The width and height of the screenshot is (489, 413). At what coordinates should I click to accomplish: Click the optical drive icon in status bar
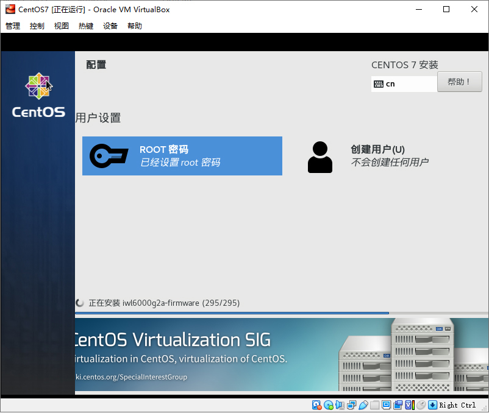(x=327, y=404)
